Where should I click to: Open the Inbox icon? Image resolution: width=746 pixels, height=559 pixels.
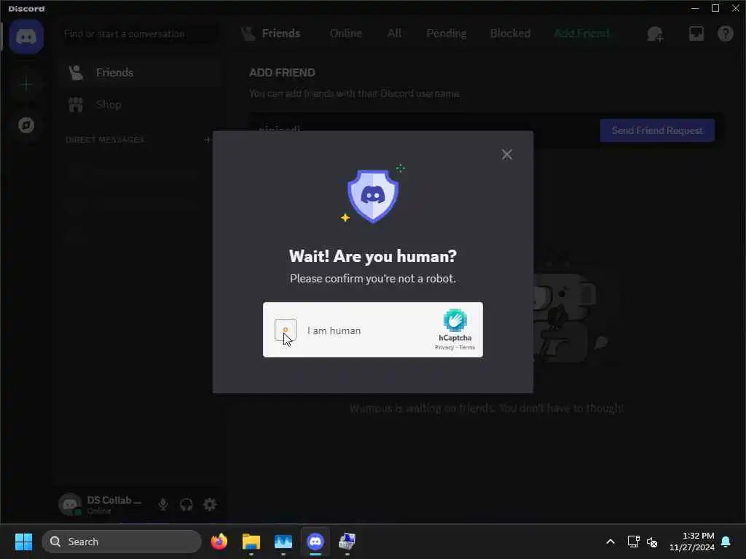(x=696, y=33)
